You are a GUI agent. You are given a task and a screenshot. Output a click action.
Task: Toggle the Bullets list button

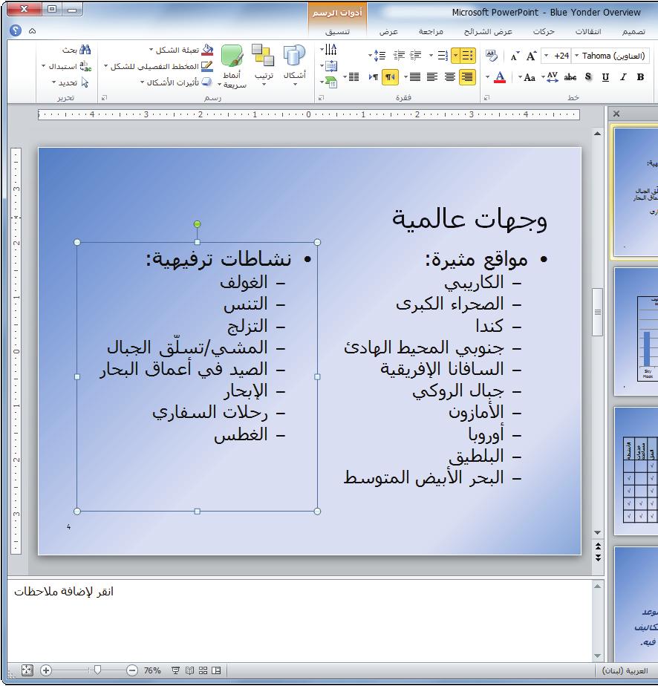pyautogui.click(x=467, y=56)
